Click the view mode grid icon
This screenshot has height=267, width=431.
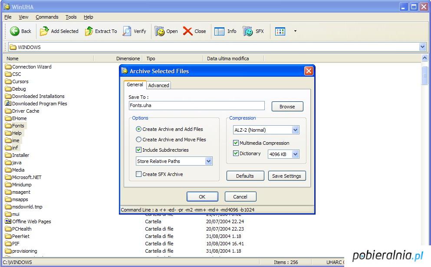(280, 31)
